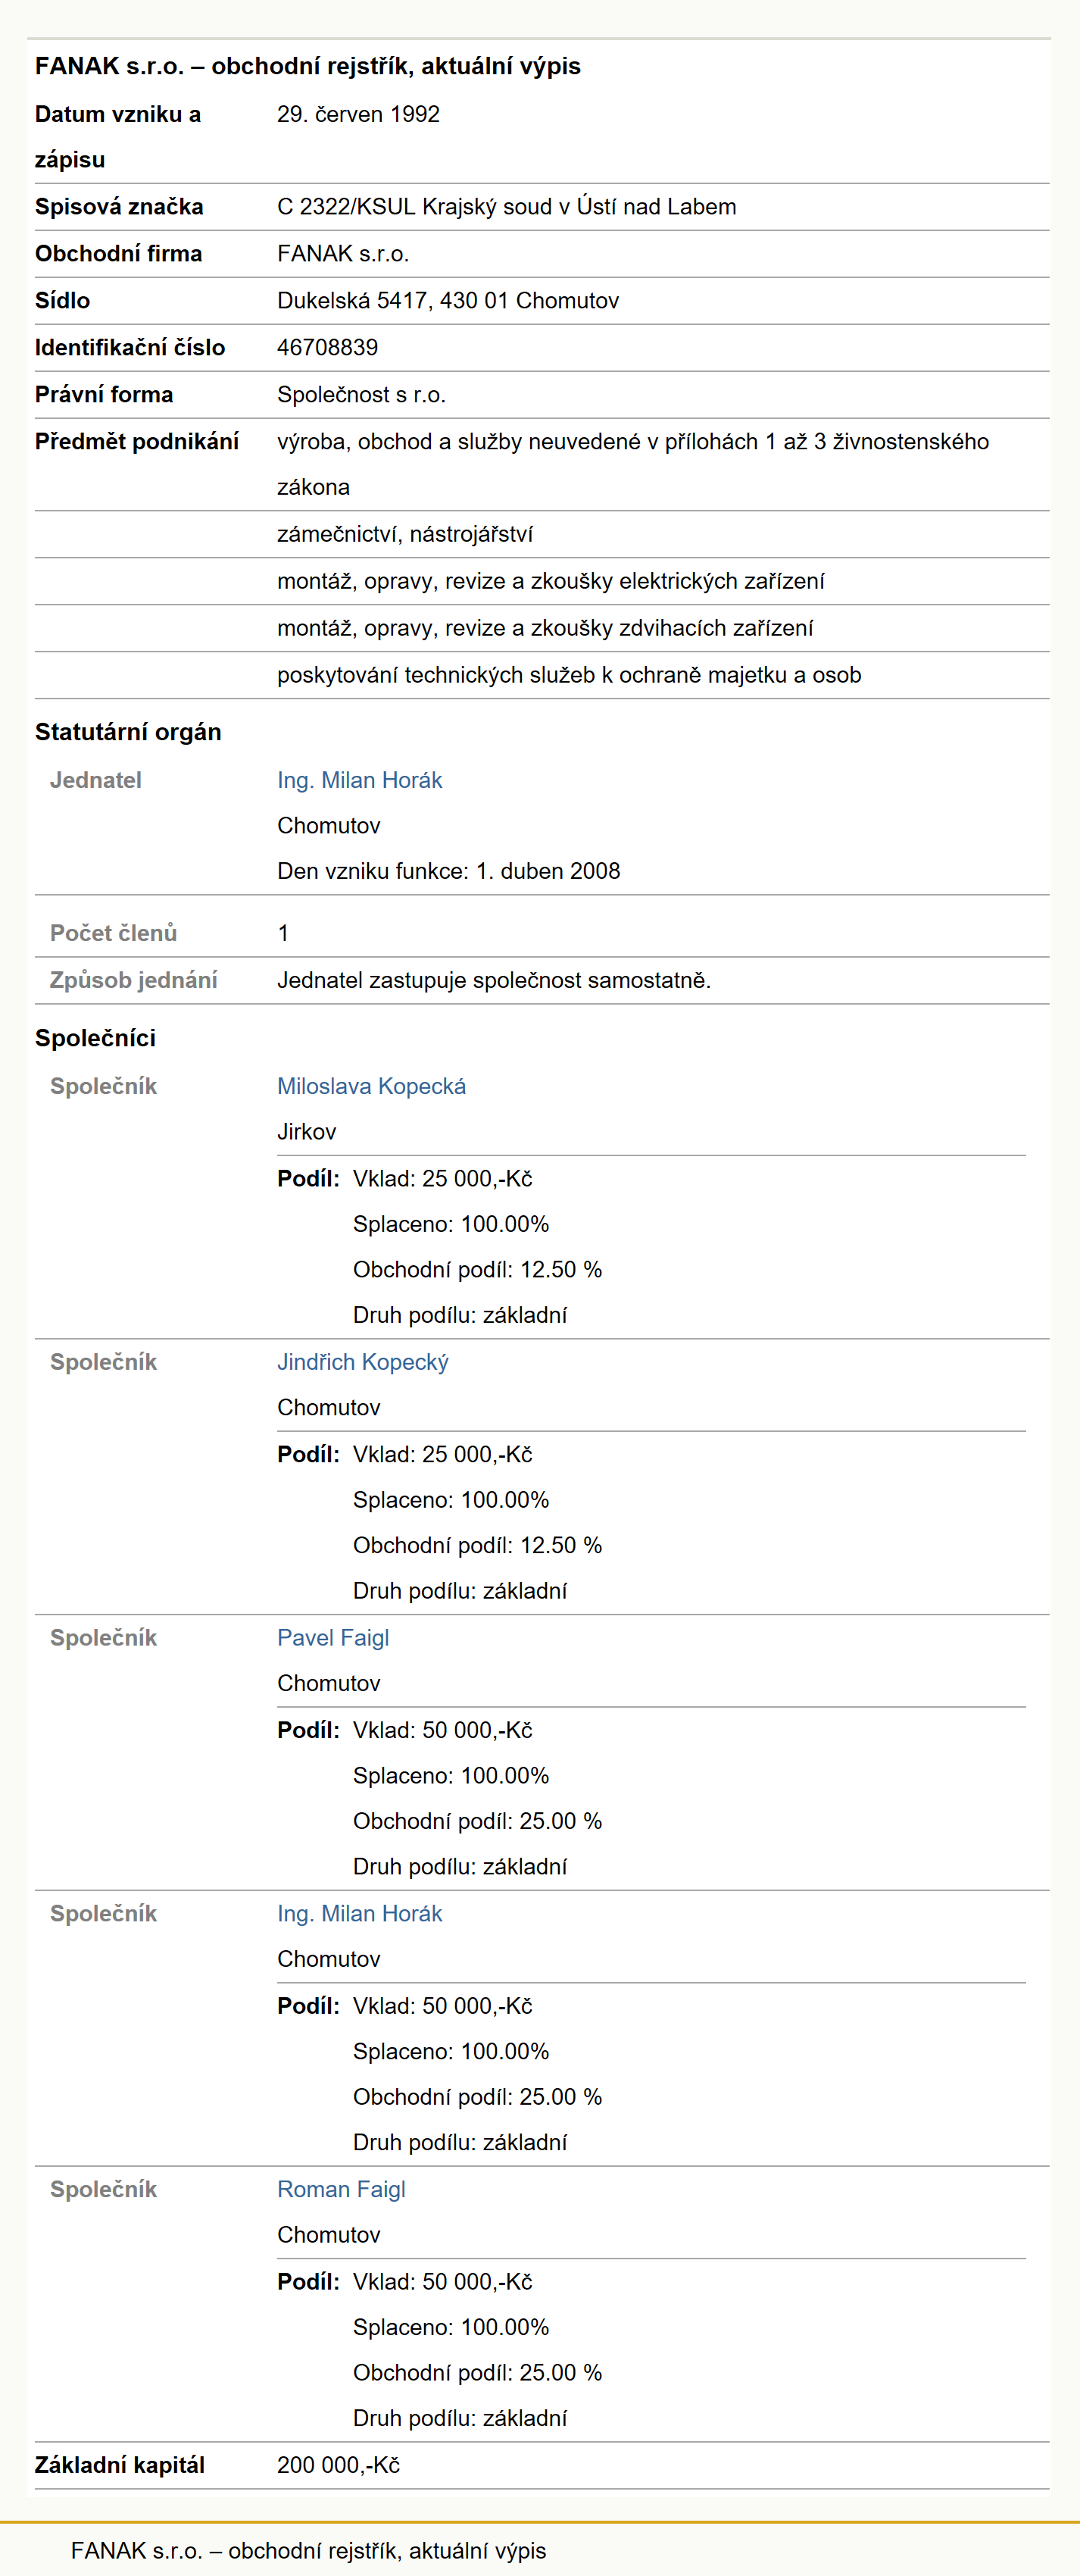Open společník Ing. Milan Horák link
Screen dimensions: 1080x2576
tap(359, 1914)
